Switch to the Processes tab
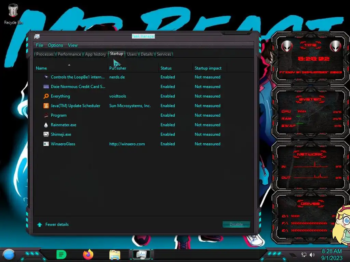 coord(45,54)
